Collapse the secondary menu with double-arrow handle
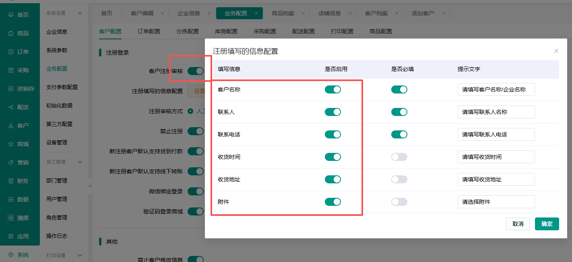The image size is (572, 262). tap(90, 186)
